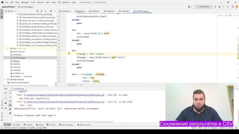Image resolution: width=239 pixels, height=134 pixels.
Task: Switch to main2.py editor tab
Action: click(95, 11)
